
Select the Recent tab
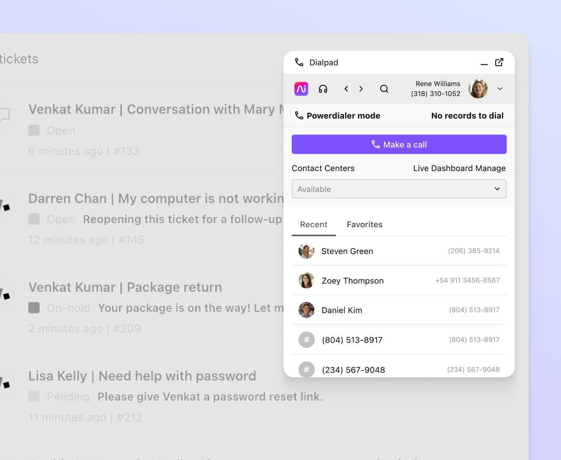[x=313, y=225]
